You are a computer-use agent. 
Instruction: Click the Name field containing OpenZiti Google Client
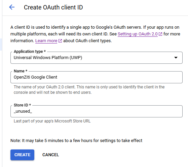[x=97, y=77]
